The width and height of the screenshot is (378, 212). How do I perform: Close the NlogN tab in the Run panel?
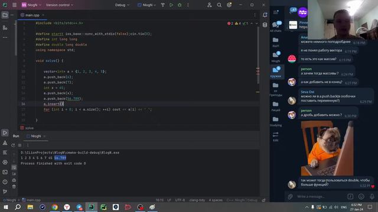pyautogui.click(x=44, y=136)
